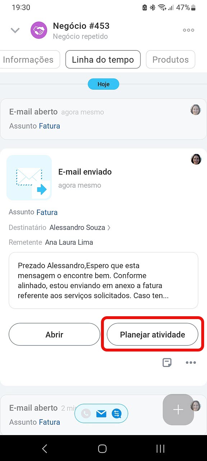
Task: Expand recipient Alessandro Souza chevron
Action: pyautogui.click(x=109, y=228)
